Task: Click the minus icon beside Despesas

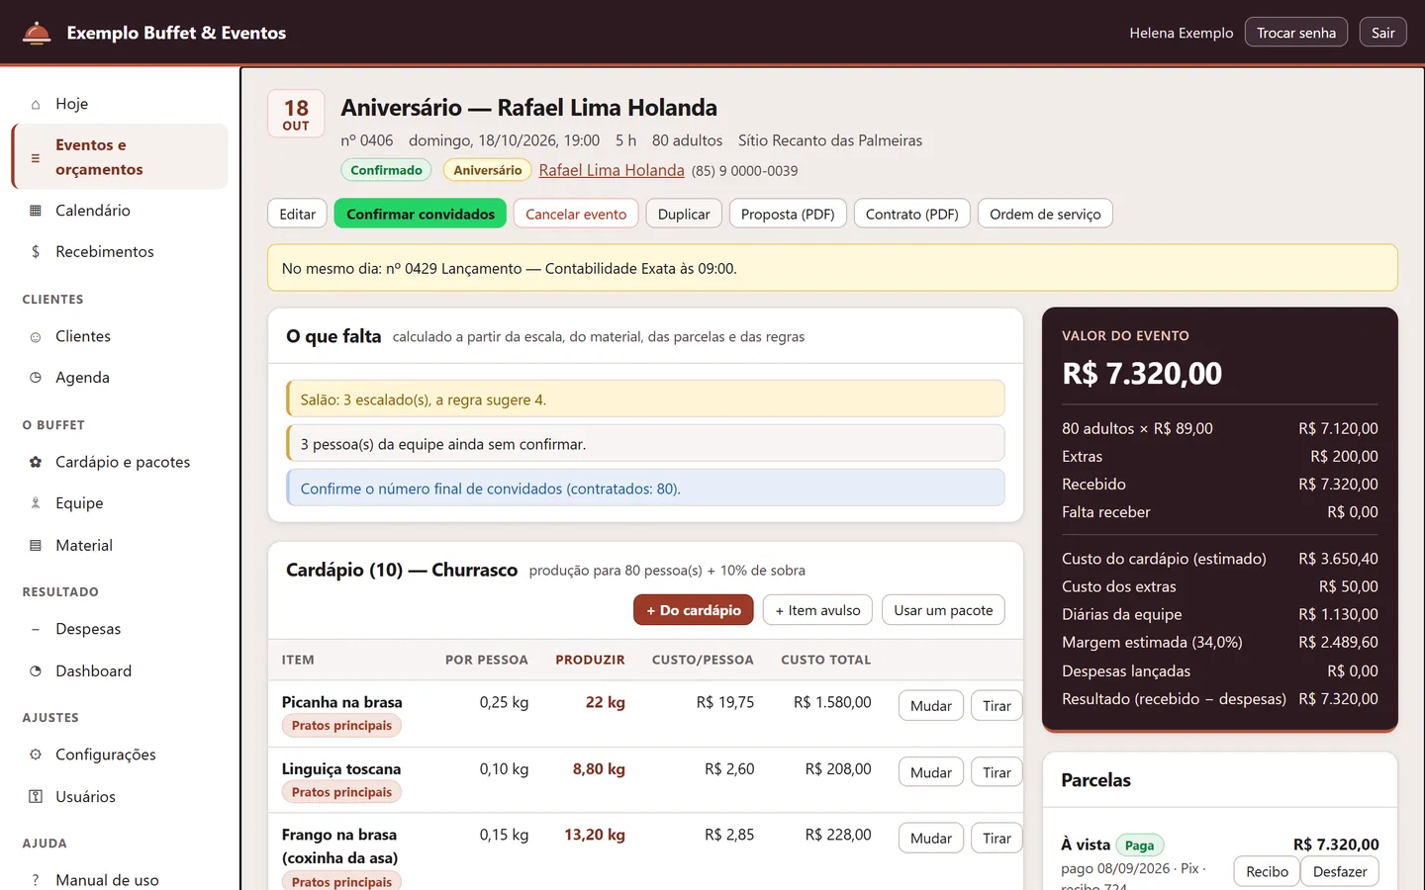Action: point(36,629)
